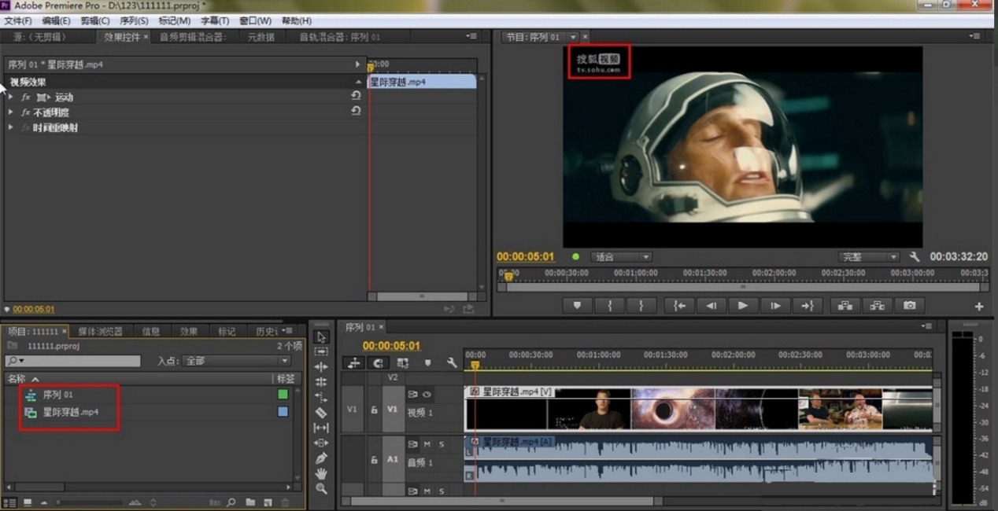Toggle nest-or-individual-clips sequence insert button
The image size is (998, 511).
tap(354, 362)
